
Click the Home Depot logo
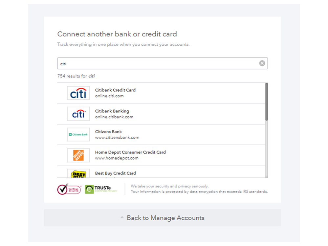pos(78,155)
